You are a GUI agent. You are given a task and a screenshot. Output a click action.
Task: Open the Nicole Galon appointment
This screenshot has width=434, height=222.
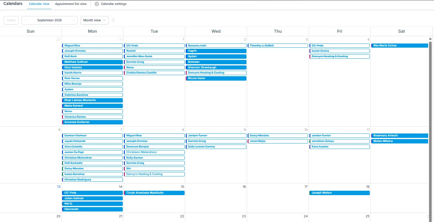pyautogui.click(x=216, y=78)
